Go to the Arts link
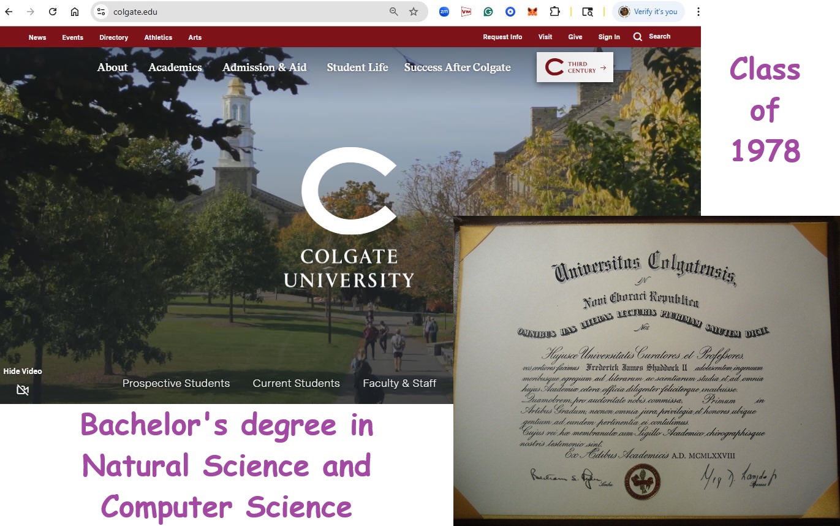The width and height of the screenshot is (840, 526). tap(195, 37)
